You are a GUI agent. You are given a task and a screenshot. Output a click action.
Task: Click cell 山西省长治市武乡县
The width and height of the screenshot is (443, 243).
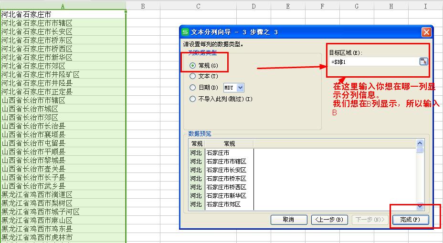(63, 186)
